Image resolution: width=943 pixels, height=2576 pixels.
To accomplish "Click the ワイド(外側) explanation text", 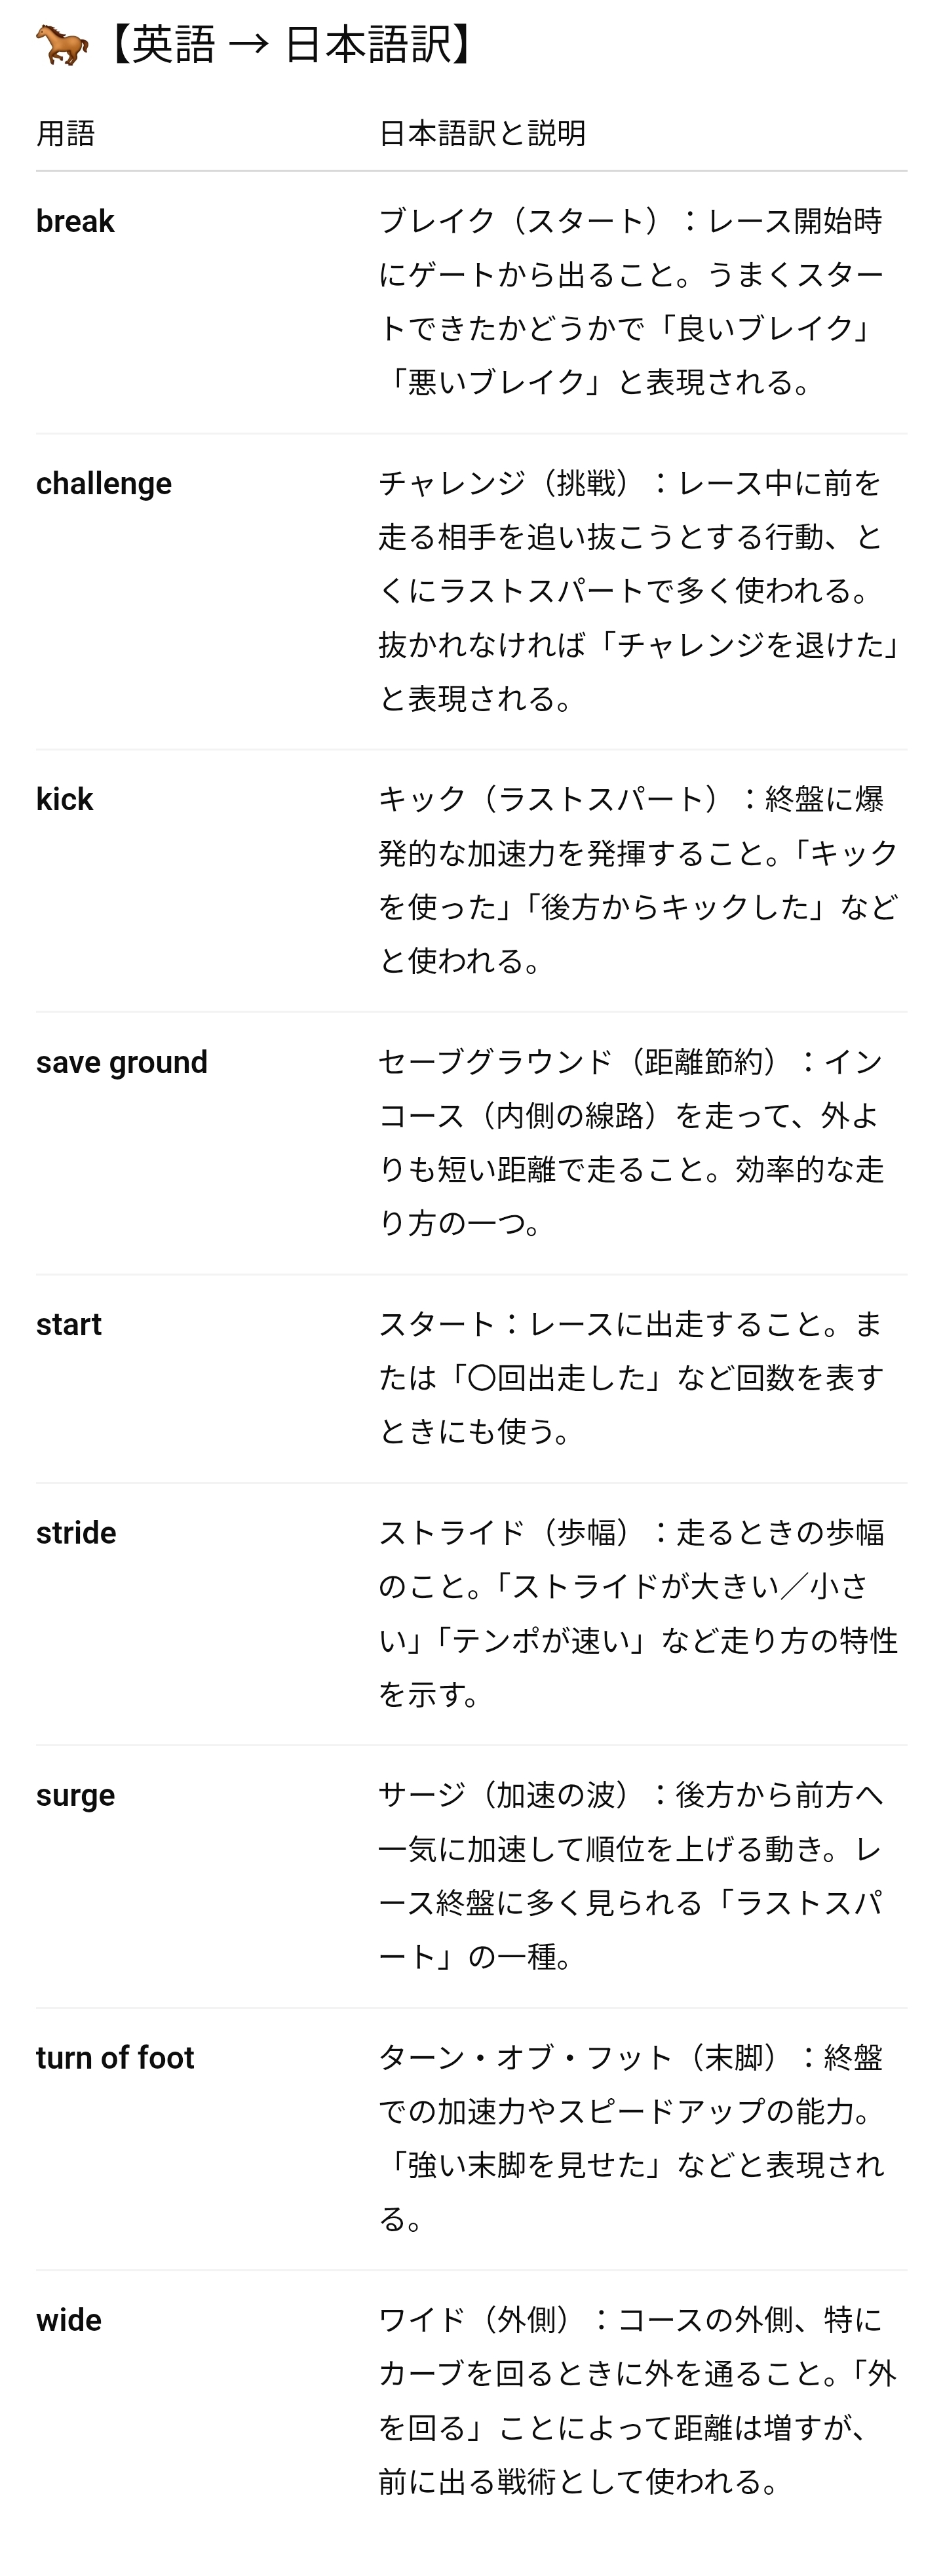I will coord(638,2401).
